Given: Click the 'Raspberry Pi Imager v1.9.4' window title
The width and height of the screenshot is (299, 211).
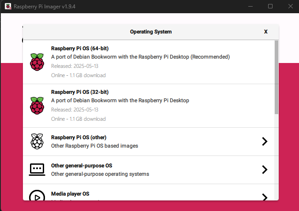Looking at the screenshot, I should click(45, 7).
